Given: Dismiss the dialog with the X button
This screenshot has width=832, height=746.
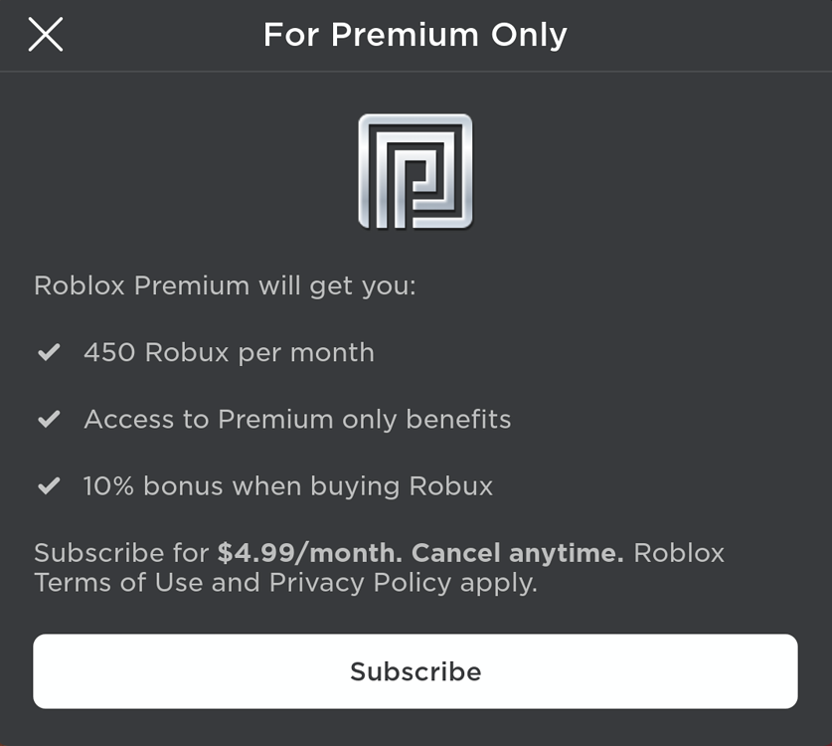Looking at the screenshot, I should click(x=47, y=34).
